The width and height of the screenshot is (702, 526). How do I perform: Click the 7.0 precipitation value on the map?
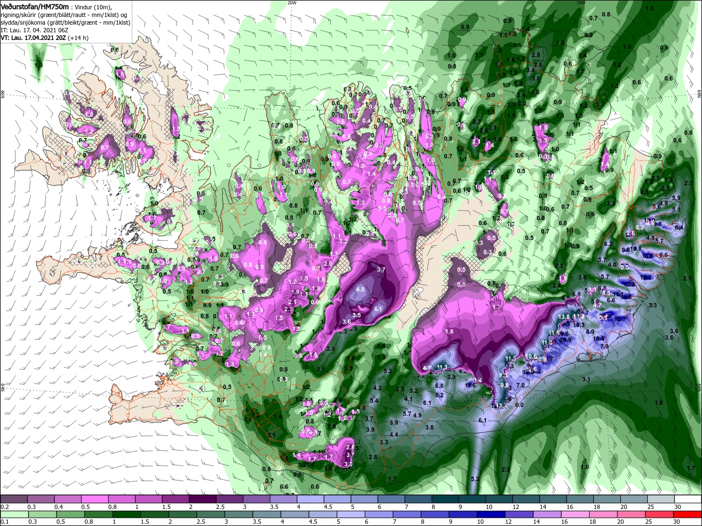(x=520, y=385)
